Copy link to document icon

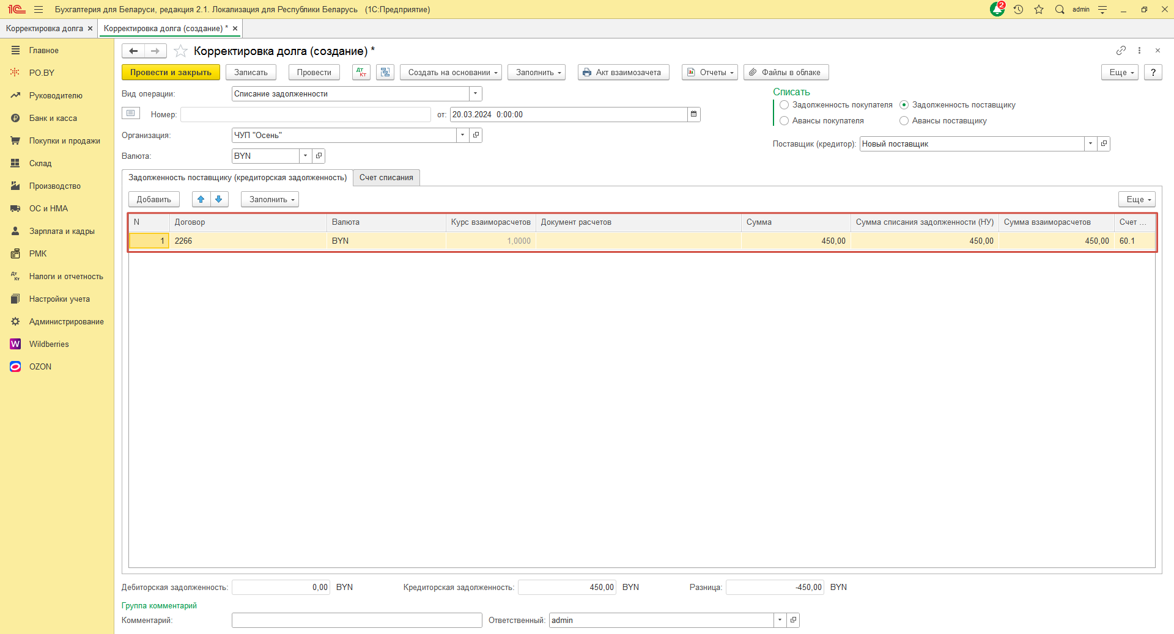click(x=1120, y=51)
